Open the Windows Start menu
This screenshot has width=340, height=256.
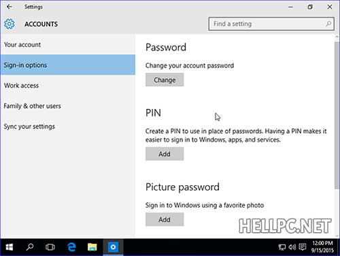click(x=9, y=247)
